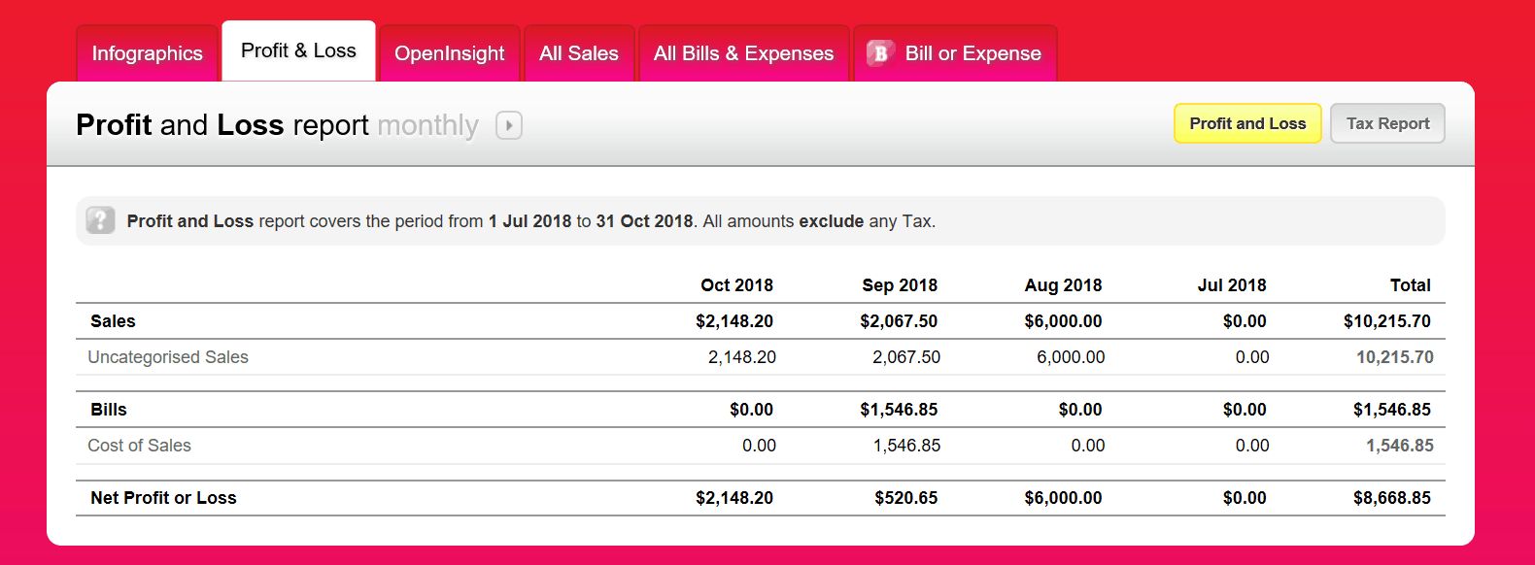Click the Uncategorised Sales total 10,215.70

click(1395, 357)
